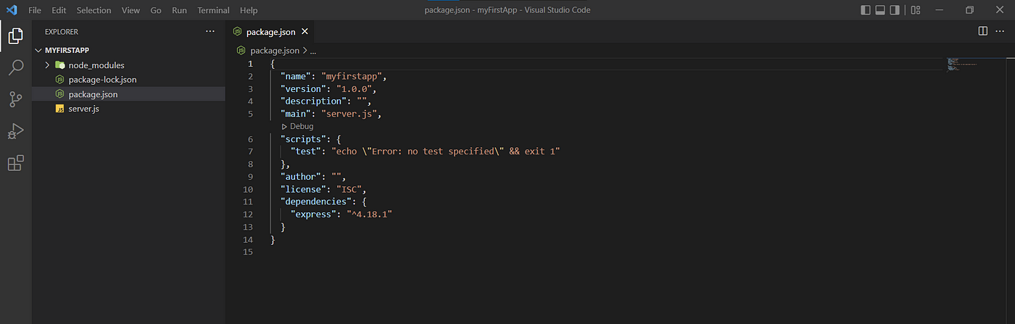Image resolution: width=1015 pixels, height=324 pixels.
Task: Open the Extensions view icon
Action: coord(15,163)
